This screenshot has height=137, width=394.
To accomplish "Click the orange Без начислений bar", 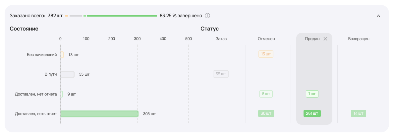I will coord(62,55).
